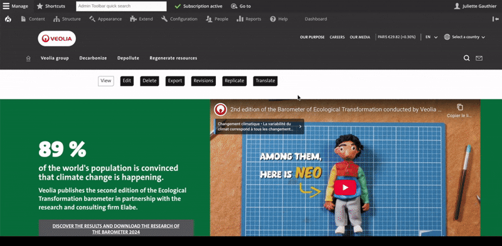Image resolution: width=502 pixels, height=246 pixels.
Task: Select the Edit tab
Action: (x=127, y=81)
